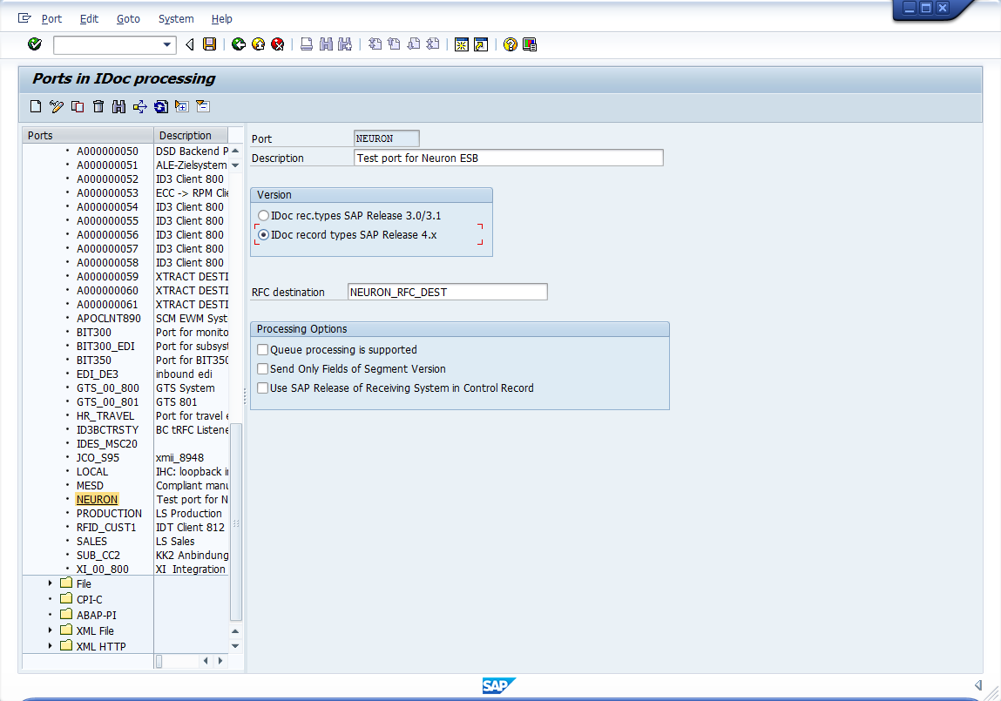Select the CPI-C folder in tree
The image size is (1001, 701).
click(x=90, y=599)
